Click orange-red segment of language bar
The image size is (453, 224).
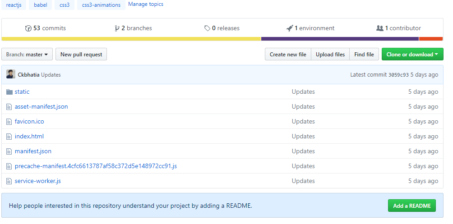click(x=431, y=39)
